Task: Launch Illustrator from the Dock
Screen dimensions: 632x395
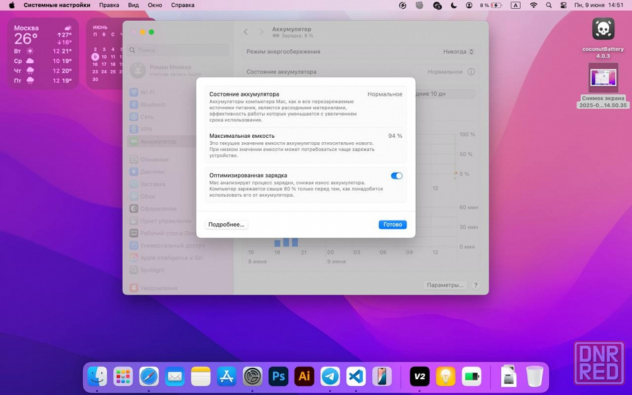Action: pyautogui.click(x=305, y=377)
